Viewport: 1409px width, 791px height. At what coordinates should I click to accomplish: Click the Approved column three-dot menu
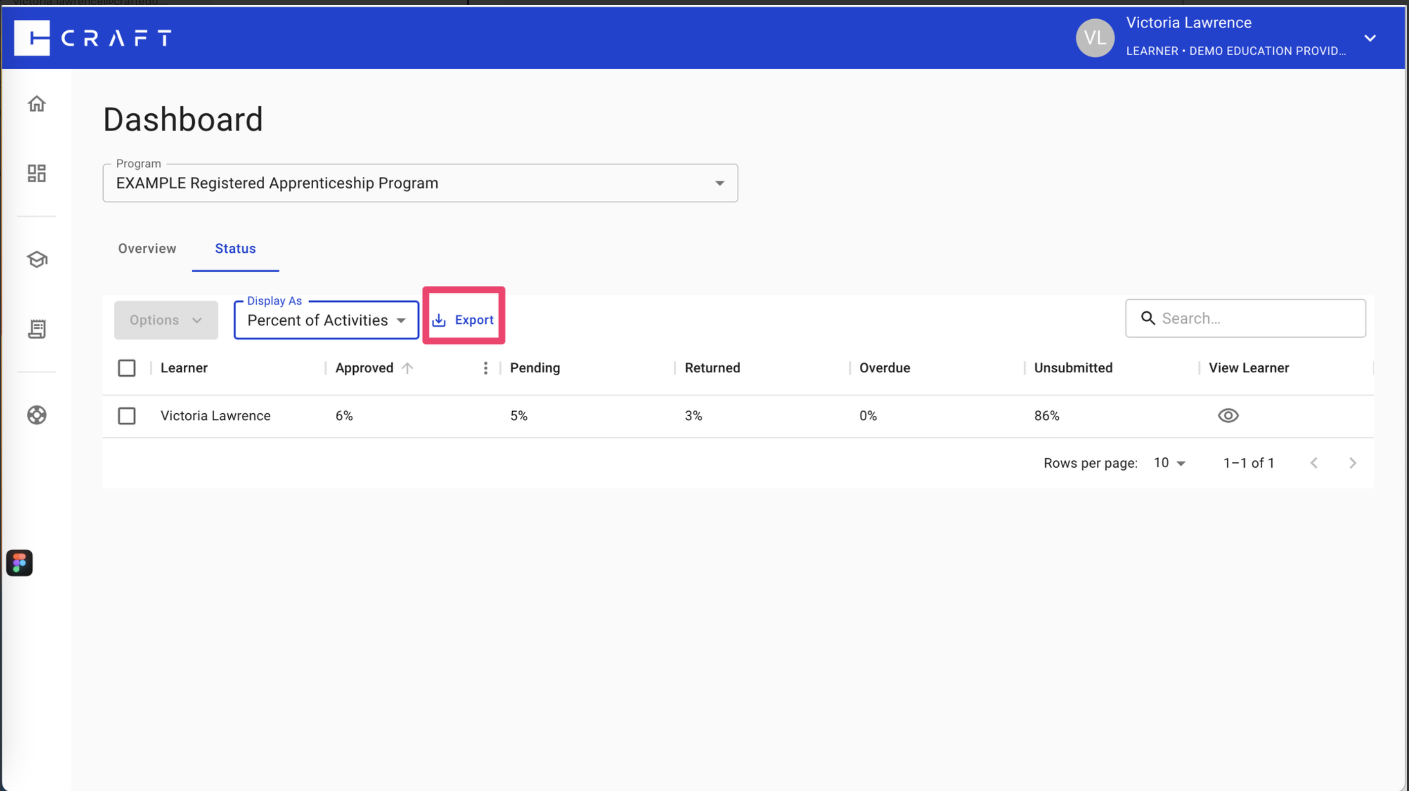coord(485,368)
